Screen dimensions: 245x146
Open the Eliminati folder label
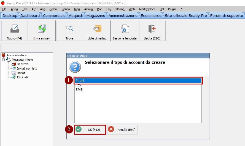click(x=22, y=77)
